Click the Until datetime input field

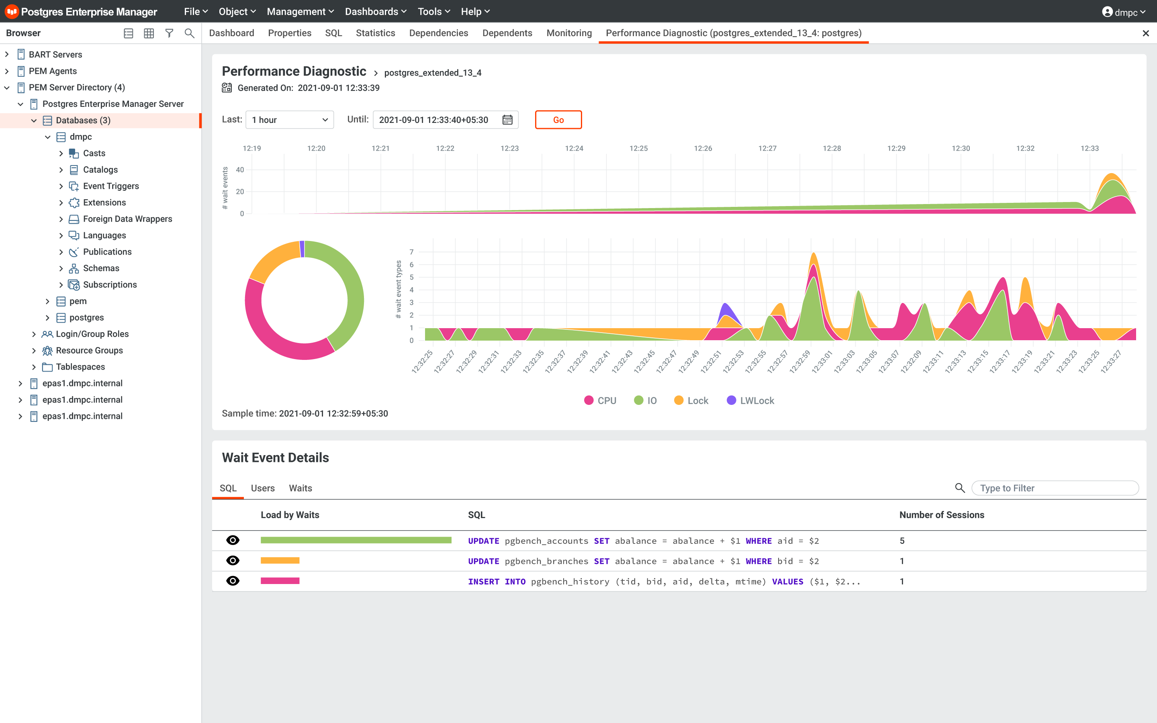pos(446,120)
